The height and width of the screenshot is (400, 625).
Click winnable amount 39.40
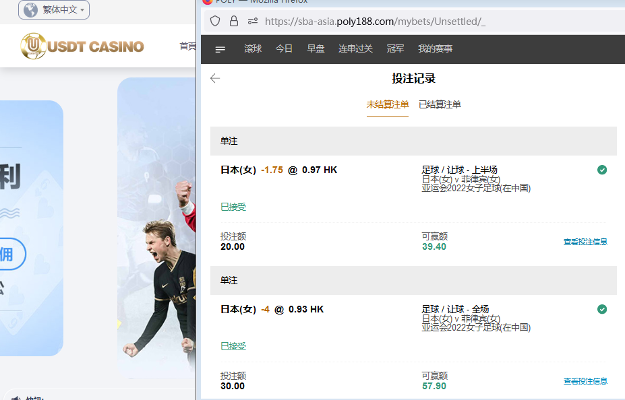click(x=434, y=246)
